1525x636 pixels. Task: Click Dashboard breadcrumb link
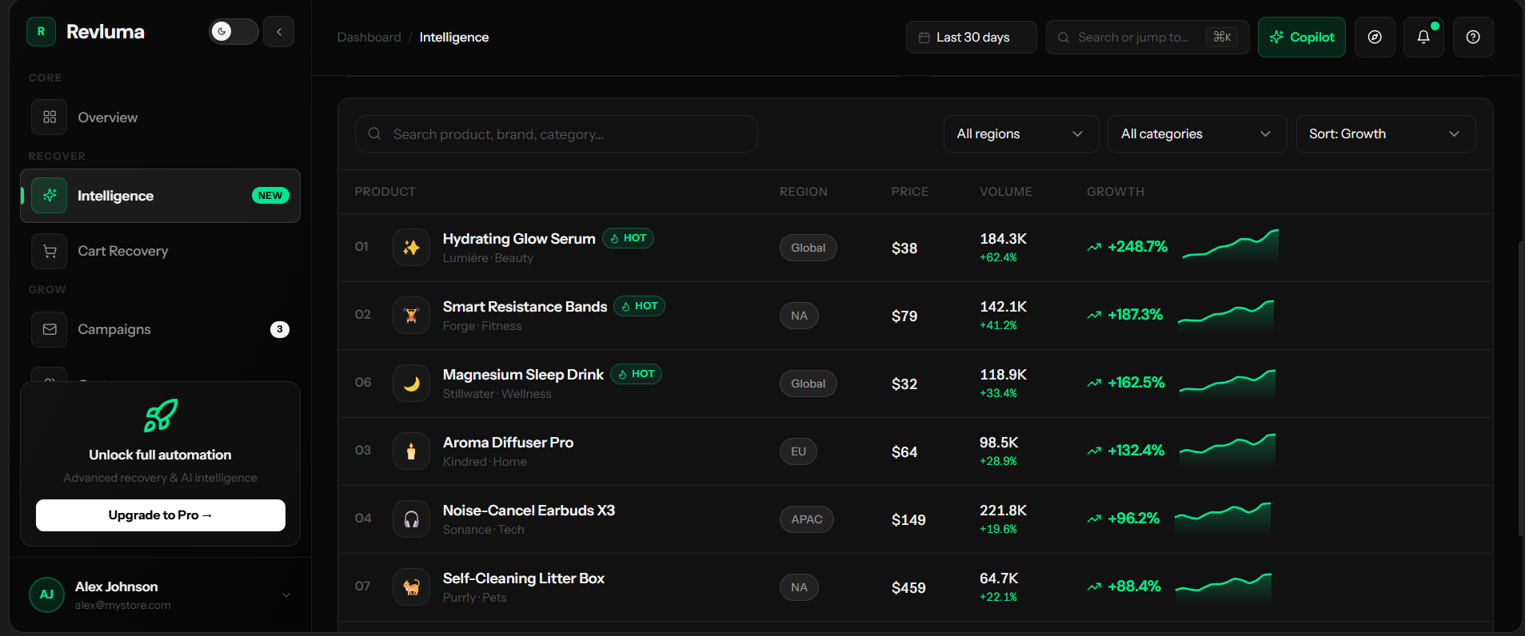coord(369,38)
